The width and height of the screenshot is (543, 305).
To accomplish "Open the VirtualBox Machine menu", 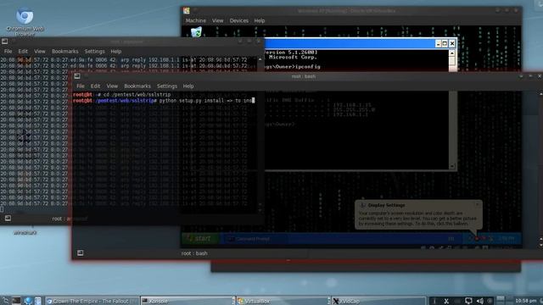I will pyautogui.click(x=196, y=20).
